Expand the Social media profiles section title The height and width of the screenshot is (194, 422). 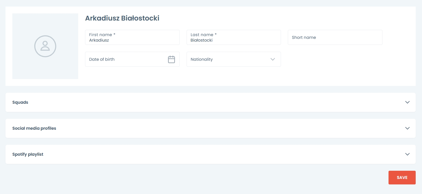click(34, 128)
